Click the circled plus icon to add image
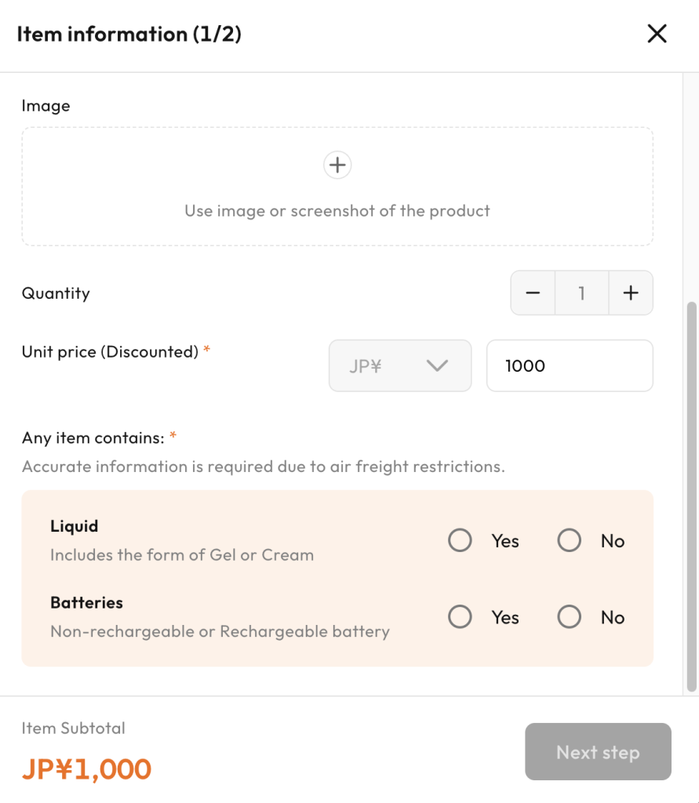 [337, 165]
